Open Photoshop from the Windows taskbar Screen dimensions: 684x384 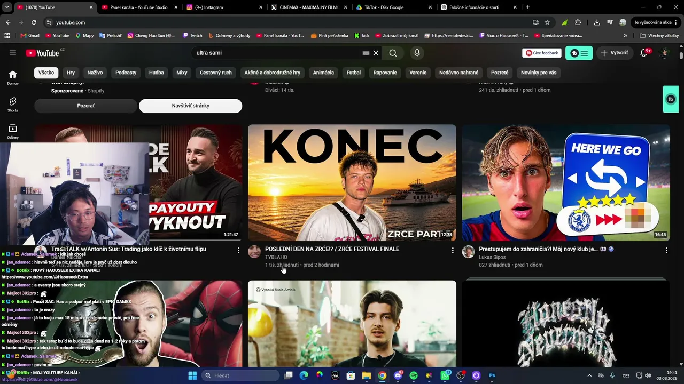point(492,375)
